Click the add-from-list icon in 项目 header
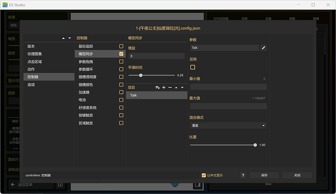This screenshot has height=194, width=336. 157,88
